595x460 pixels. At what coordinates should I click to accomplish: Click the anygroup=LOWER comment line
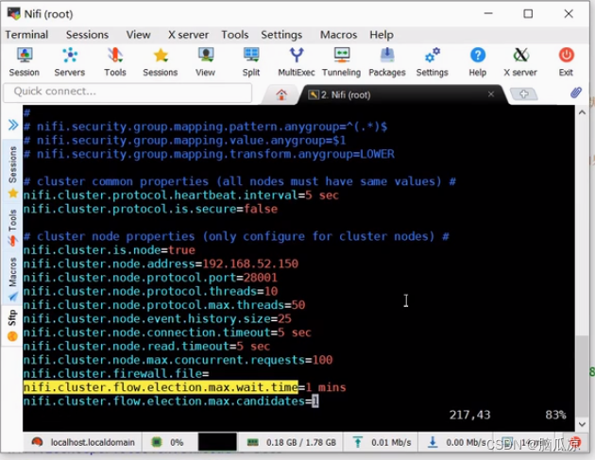(x=209, y=154)
